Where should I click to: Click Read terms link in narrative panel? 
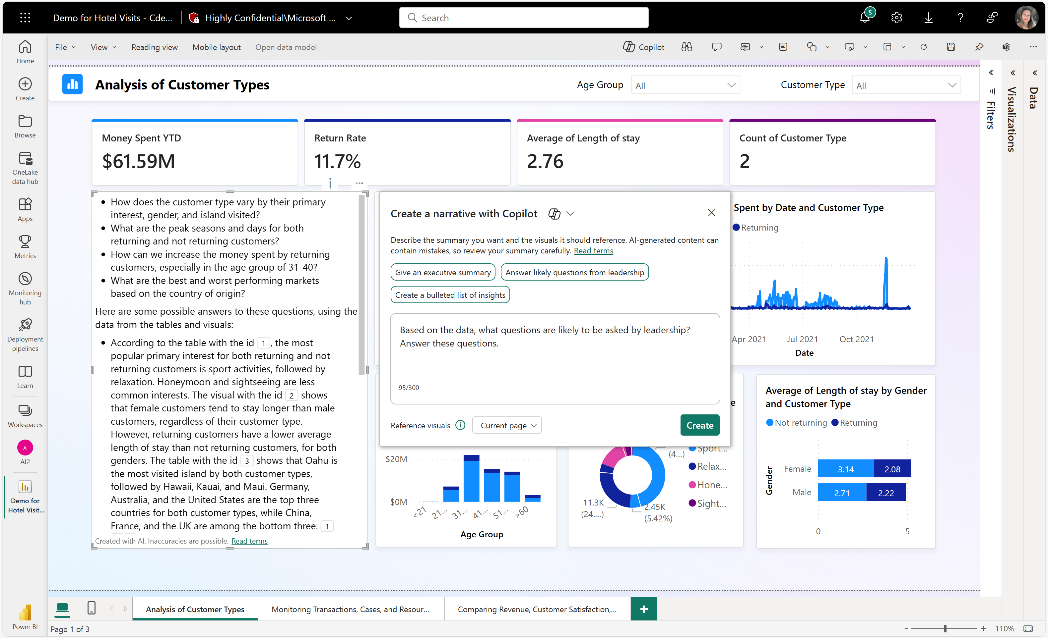click(593, 250)
